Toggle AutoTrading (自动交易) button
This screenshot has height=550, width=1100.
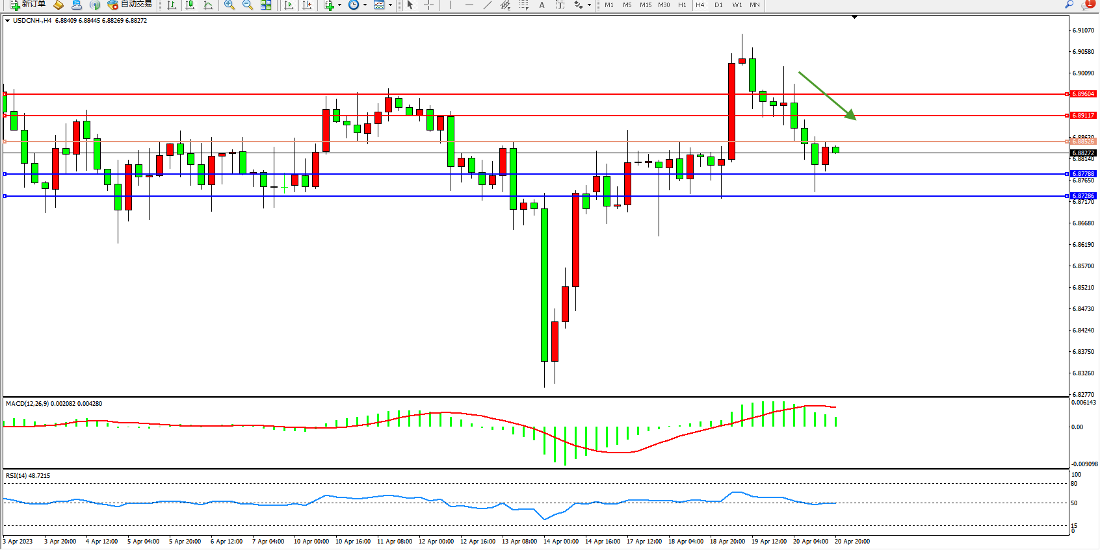130,5
